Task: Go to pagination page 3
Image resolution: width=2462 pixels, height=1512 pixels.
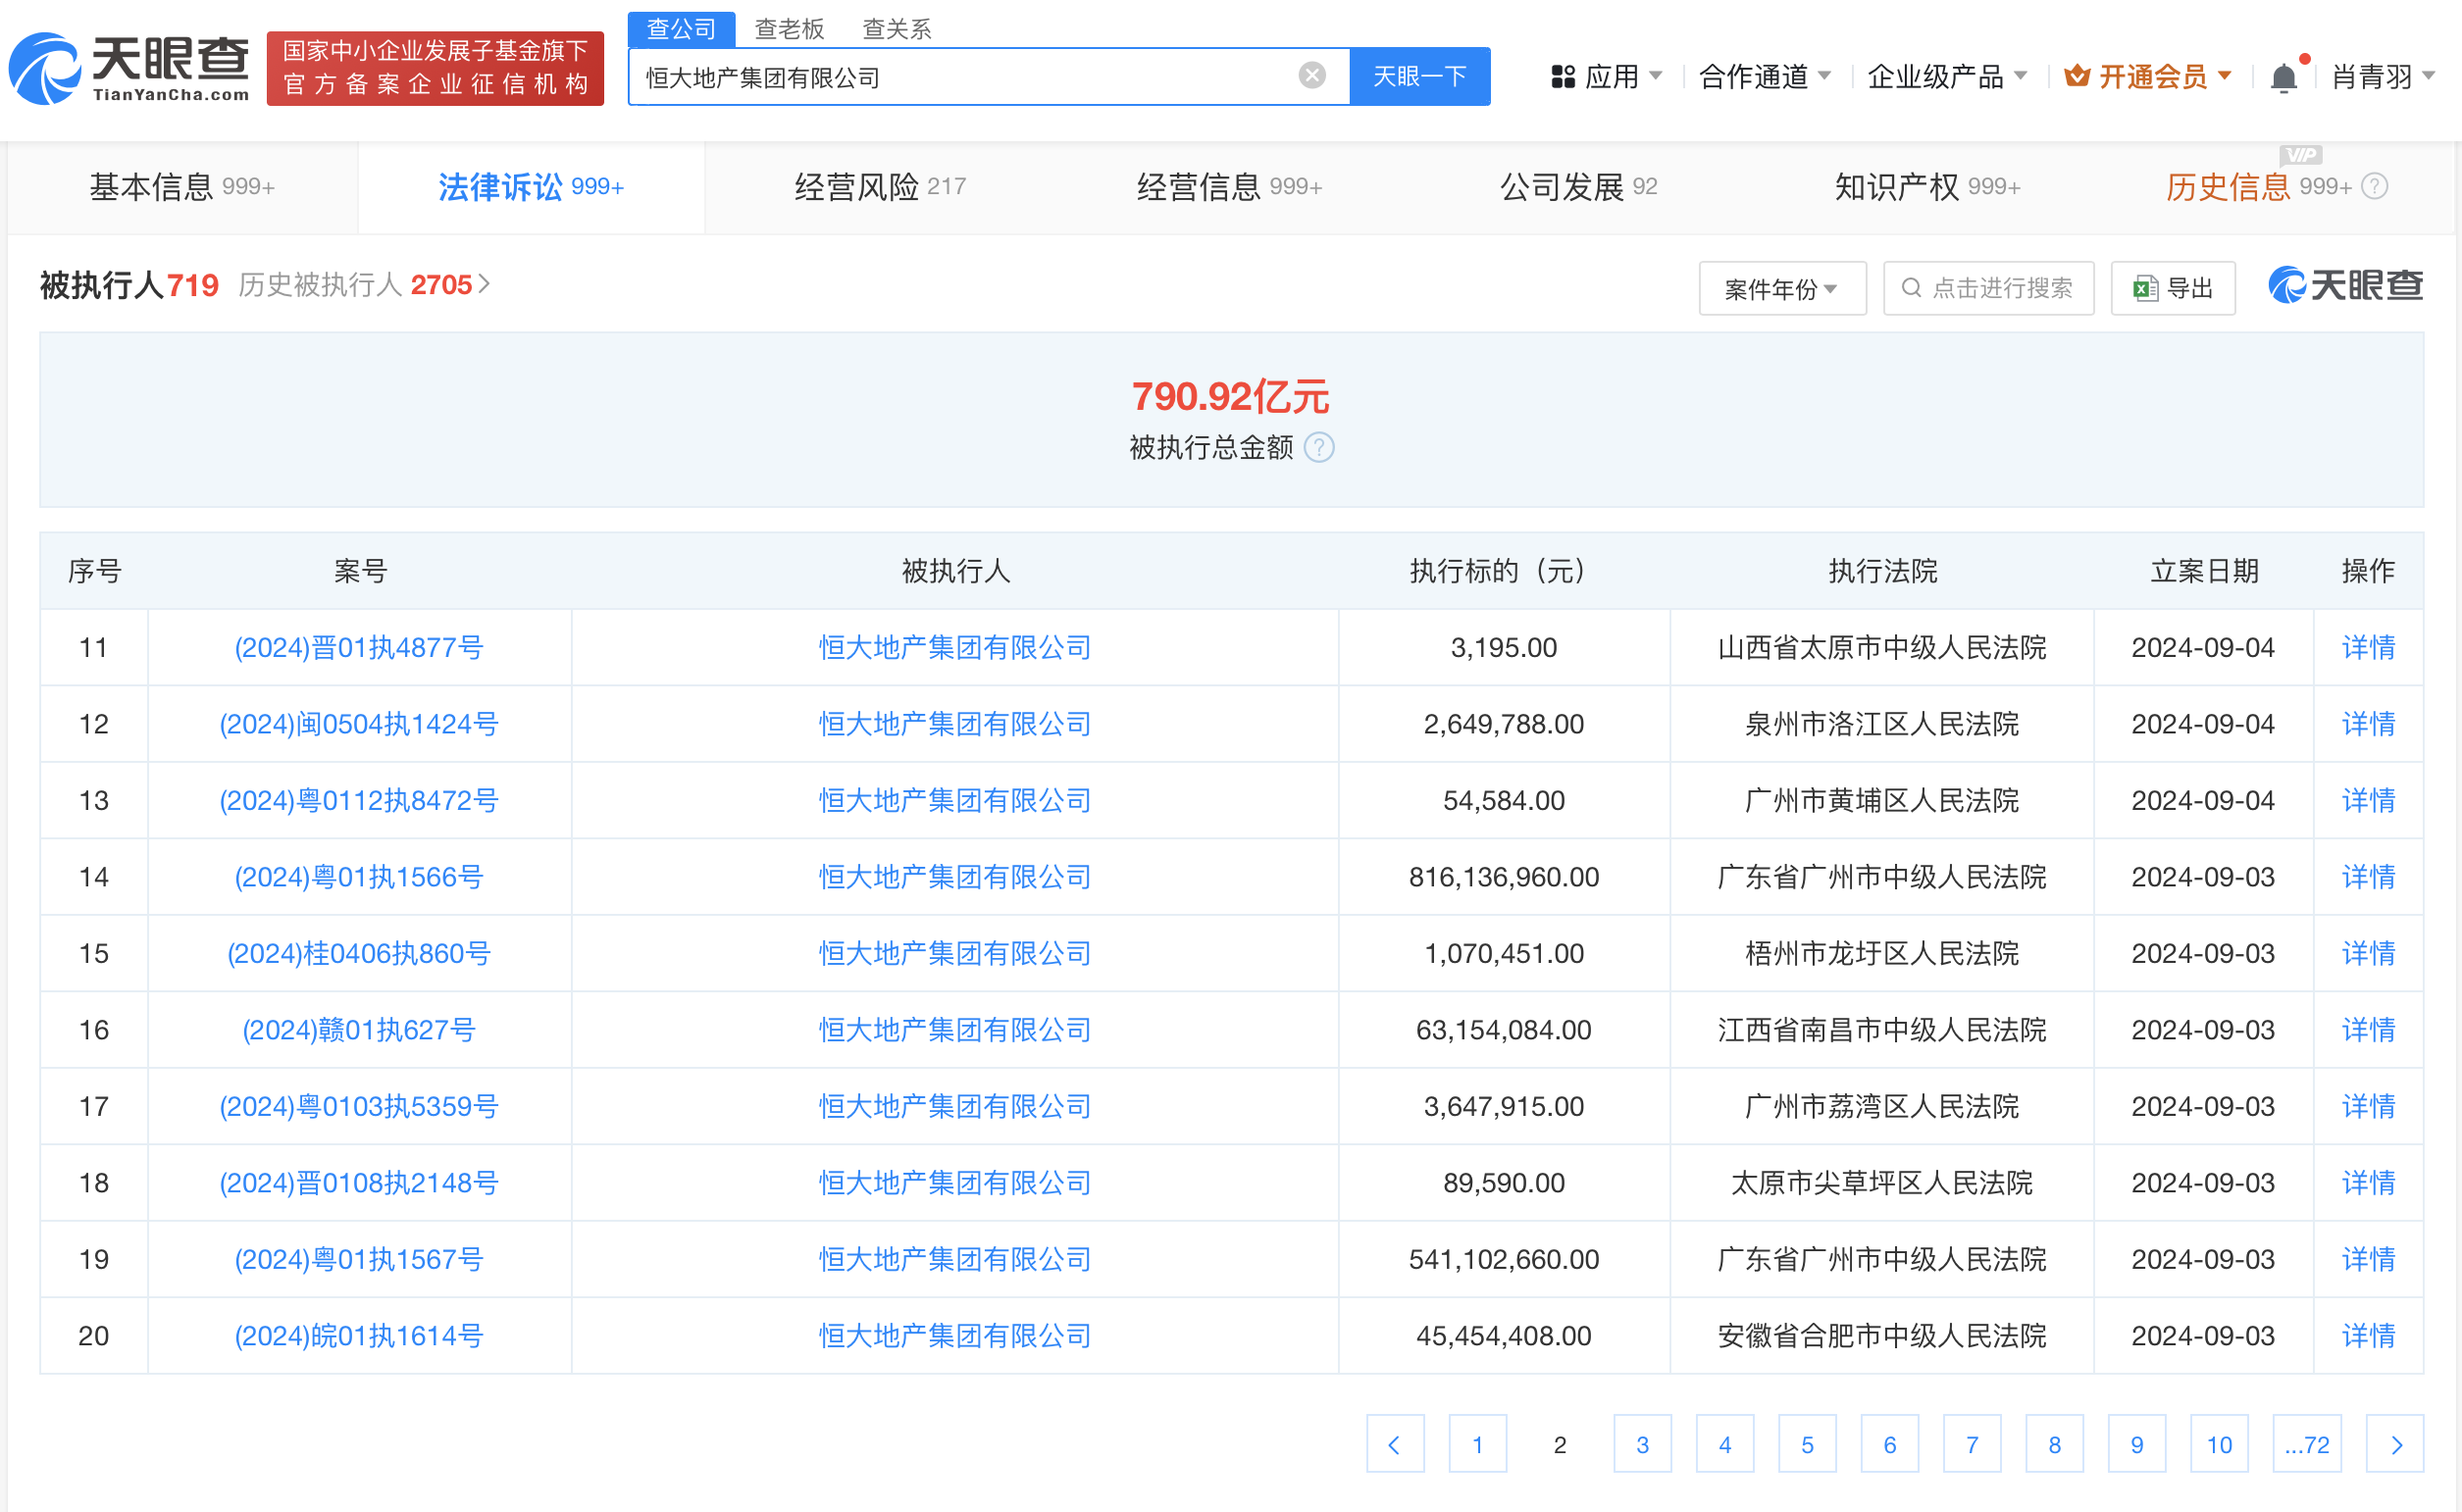Action: [x=1643, y=1444]
